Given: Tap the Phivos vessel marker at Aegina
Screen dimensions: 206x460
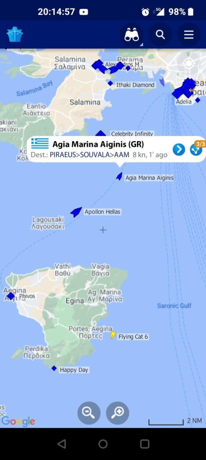Looking at the screenshot, I should click(x=11, y=296).
